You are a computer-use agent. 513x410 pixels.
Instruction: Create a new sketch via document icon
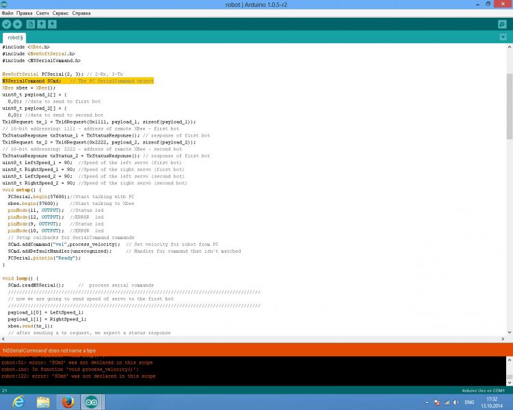click(x=30, y=24)
